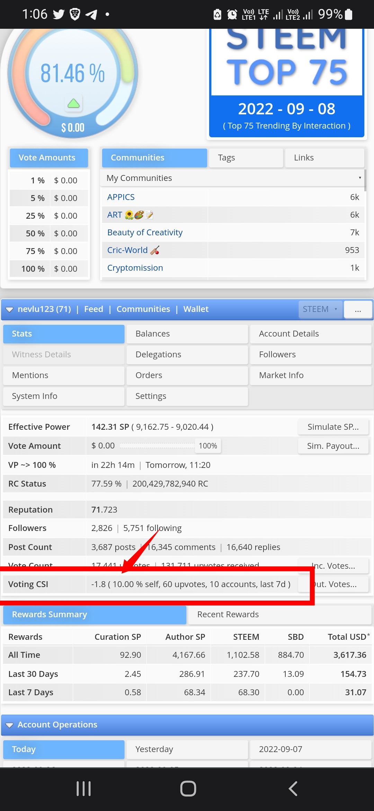This screenshot has width=374, height=811.
Task: Open Beauty of Creativity community
Action: click(145, 233)
